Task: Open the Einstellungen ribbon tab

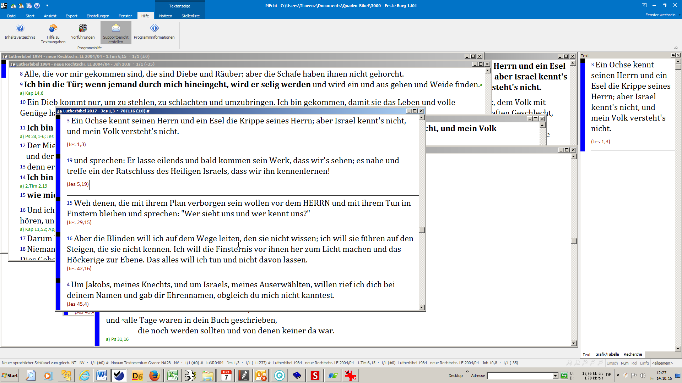Action: pyautogui.click(x=98, y=16)
